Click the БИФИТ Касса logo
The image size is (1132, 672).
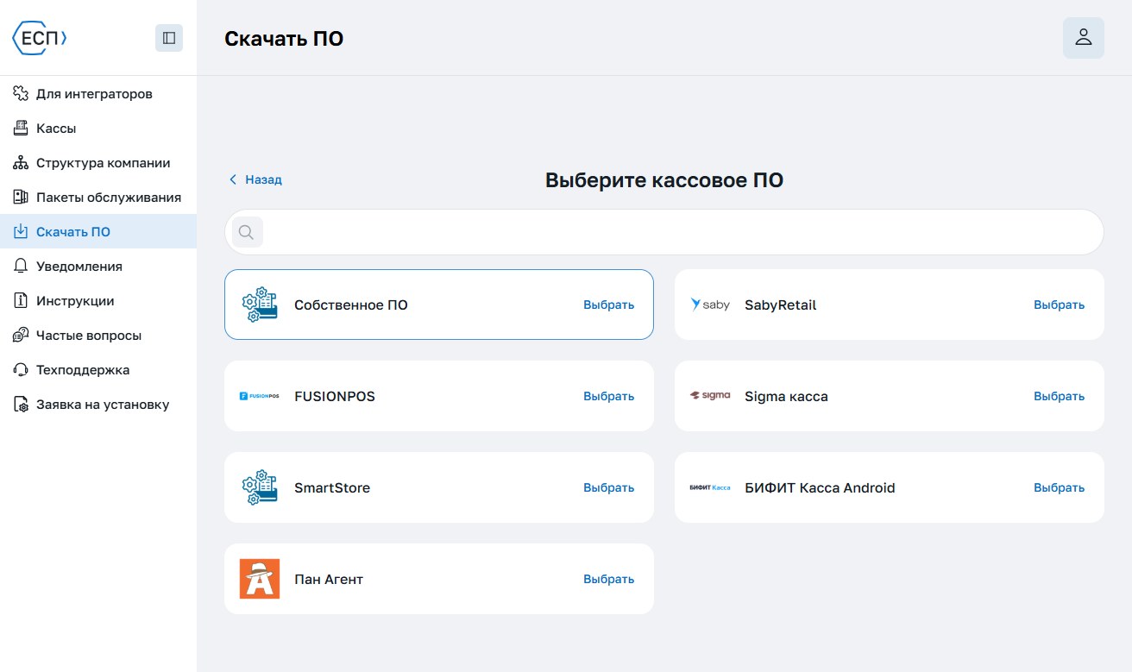(710, 487)
